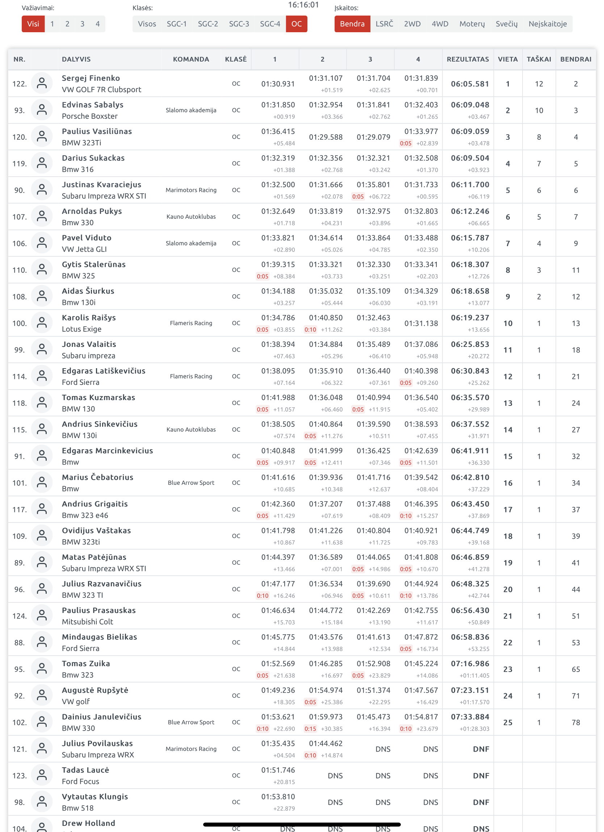
Task: Click the BENDRAI column header
Action: (x=576, y=59)
